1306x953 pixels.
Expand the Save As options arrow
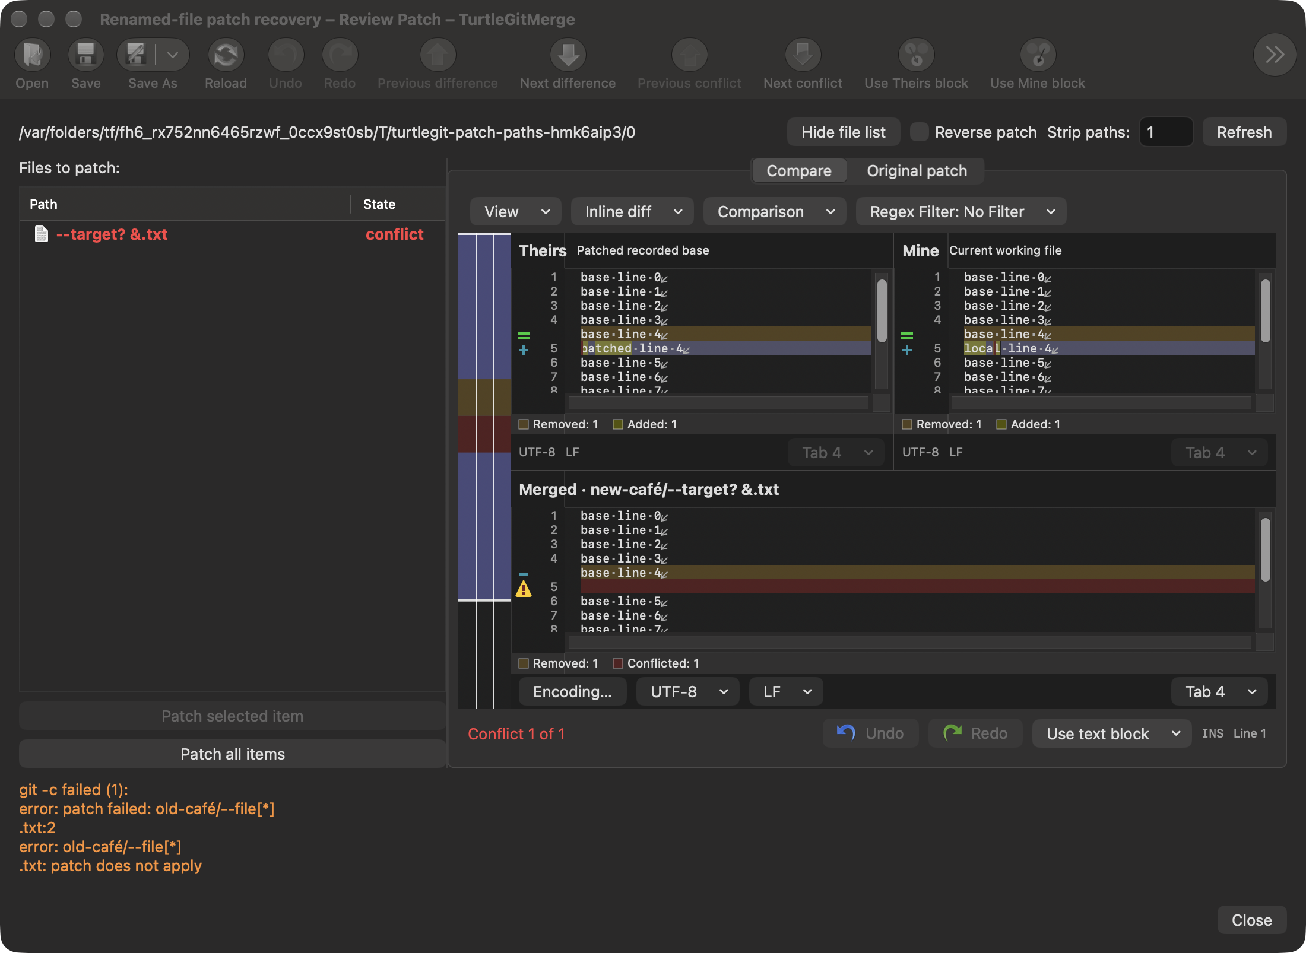pos(173,55)
